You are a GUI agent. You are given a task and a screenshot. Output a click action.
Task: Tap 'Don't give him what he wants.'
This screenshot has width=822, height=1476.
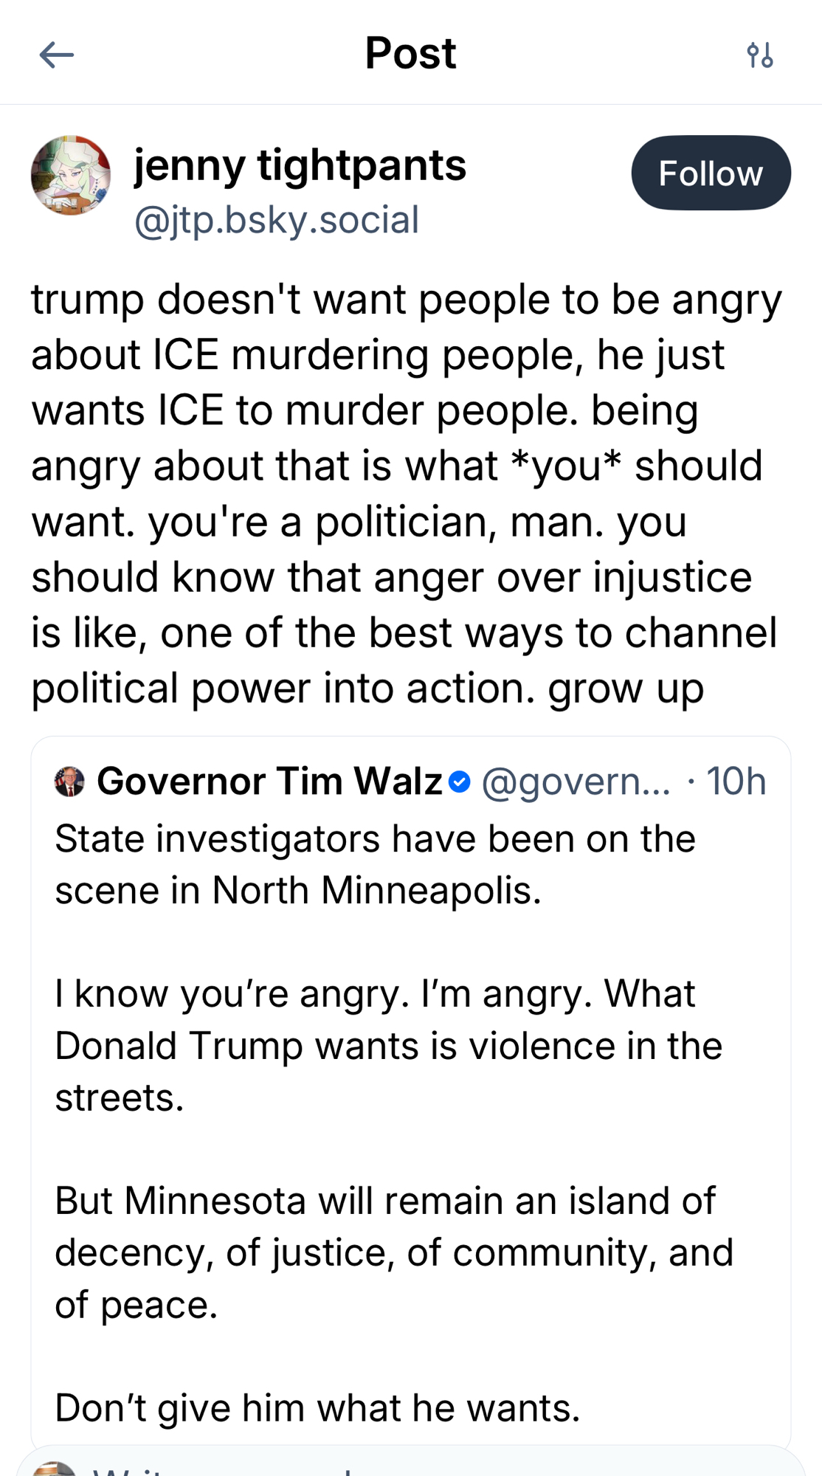coord(317,1408)
